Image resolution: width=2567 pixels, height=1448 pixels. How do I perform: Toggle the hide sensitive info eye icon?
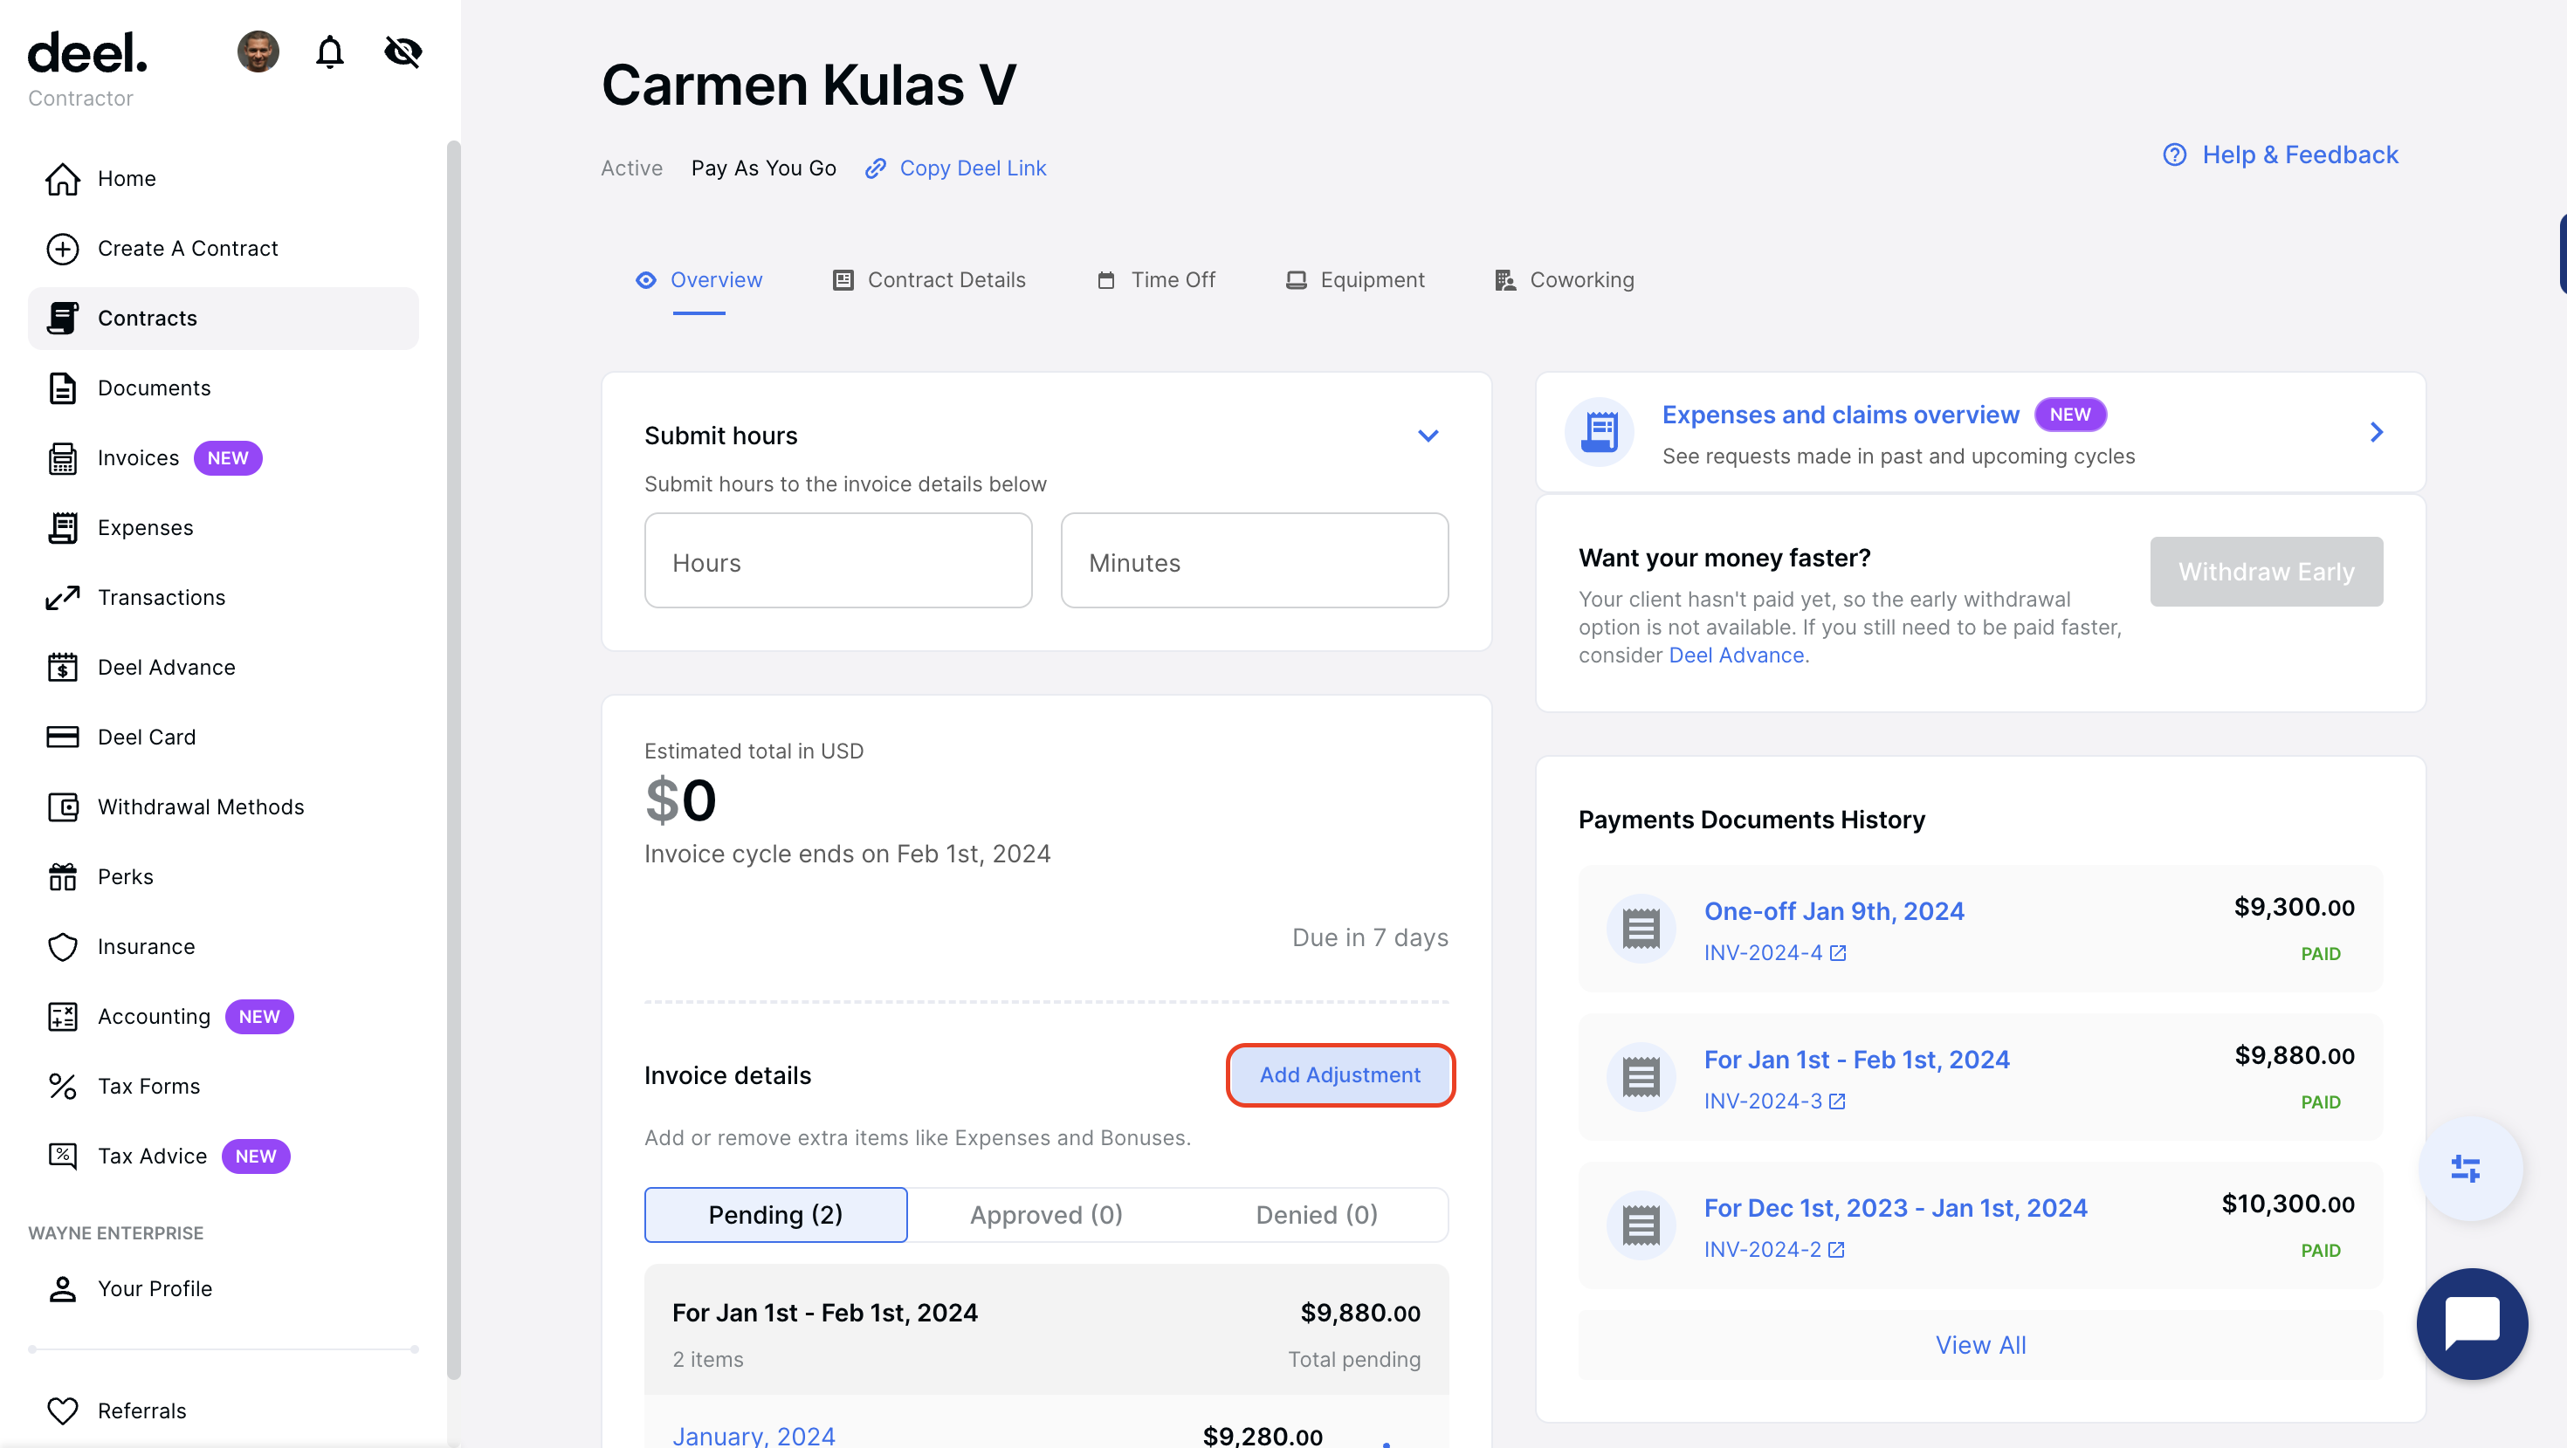[403, 51]
